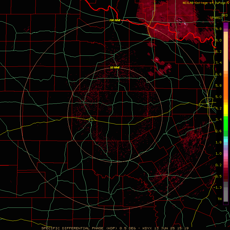Click the 6.6 scale value
Screen dimensions: 230x230
pos(218,74)
